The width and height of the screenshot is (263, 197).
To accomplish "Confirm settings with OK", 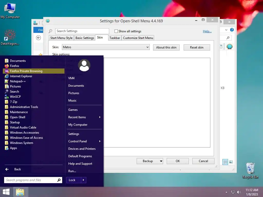I will click(178, 161).
